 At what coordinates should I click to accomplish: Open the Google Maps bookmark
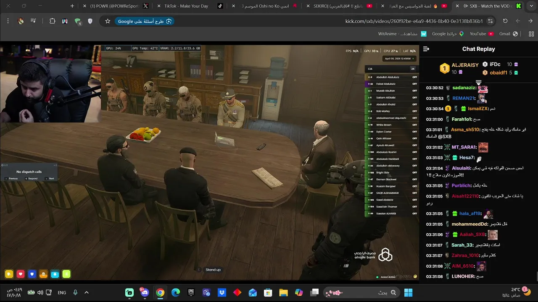(x=448, y=34)
